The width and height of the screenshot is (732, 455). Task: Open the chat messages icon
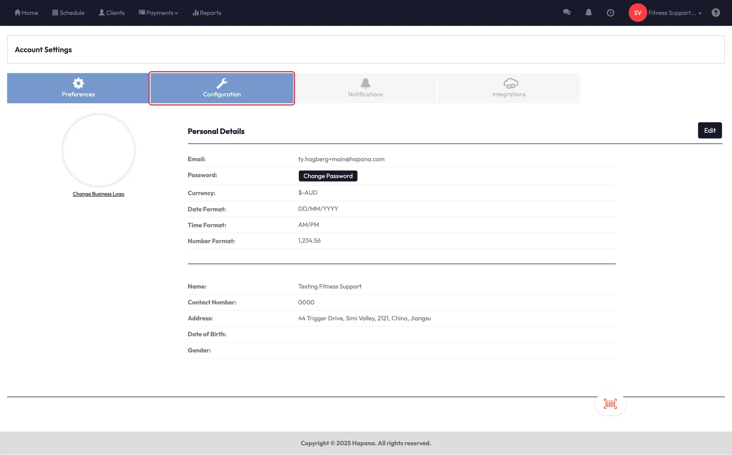[567, 13]
